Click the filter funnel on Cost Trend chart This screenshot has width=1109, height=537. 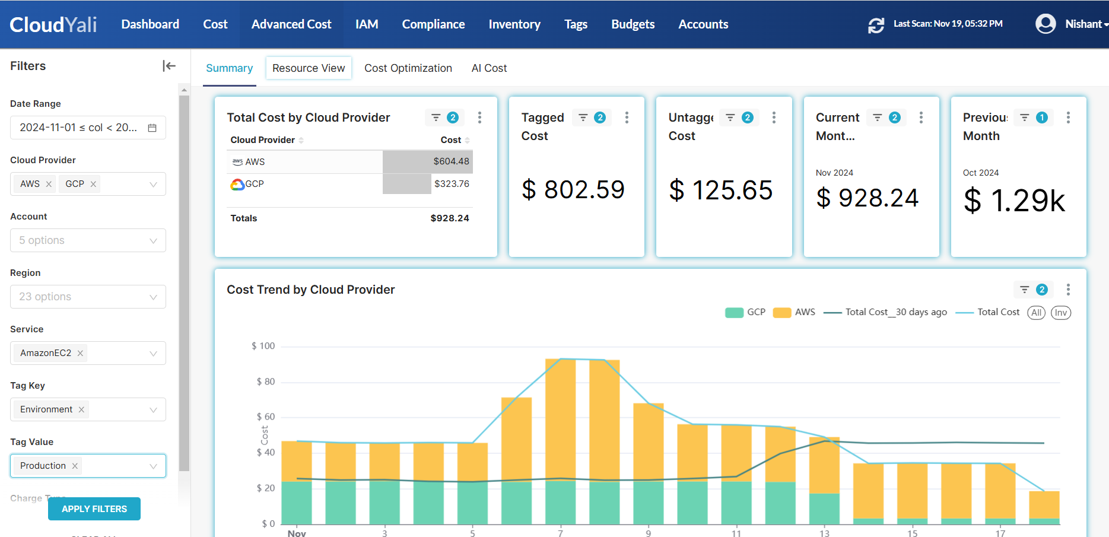tap(1025, 290)
